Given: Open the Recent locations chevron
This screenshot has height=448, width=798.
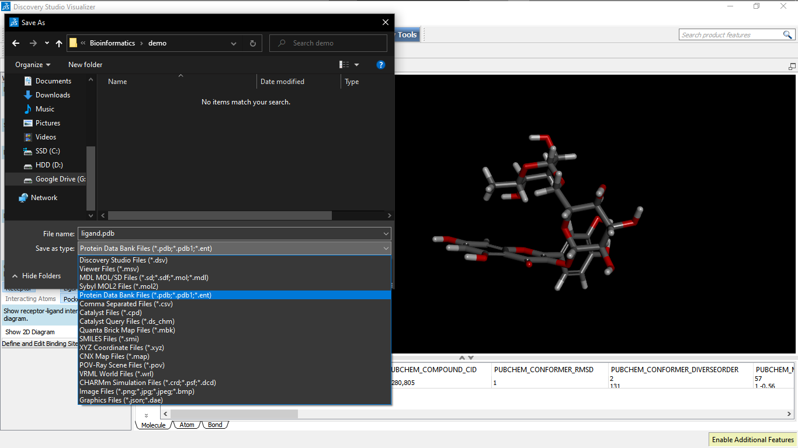Looking at the screenshot, I should [x=47, y=43].
